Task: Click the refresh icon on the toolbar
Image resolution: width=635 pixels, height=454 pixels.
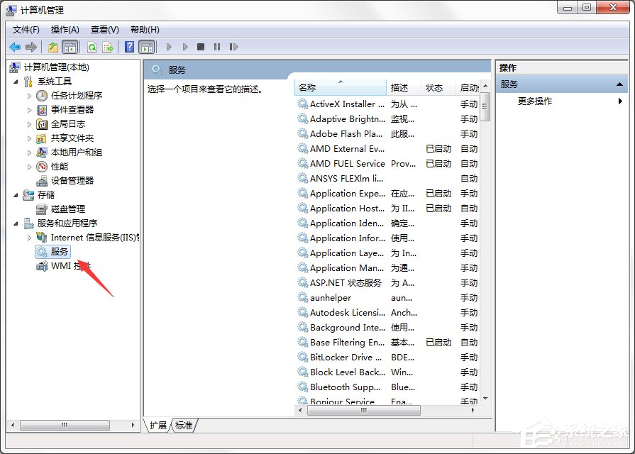Action: 91,47
